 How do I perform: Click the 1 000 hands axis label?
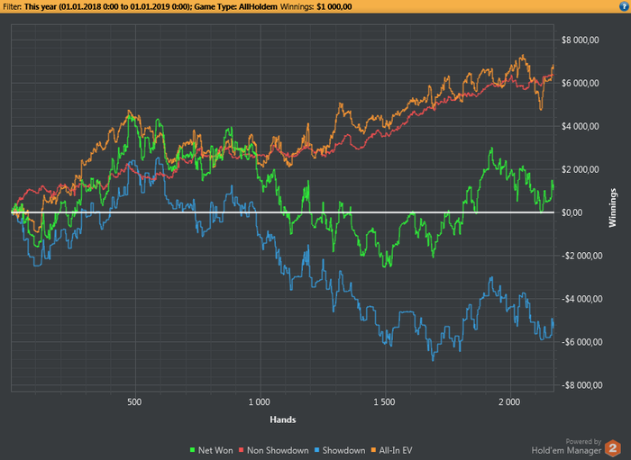(260, 402)
